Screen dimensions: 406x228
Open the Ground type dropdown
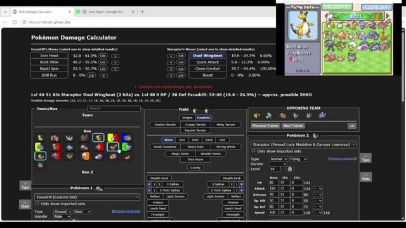pyautogui.click(x=62, y=212)
